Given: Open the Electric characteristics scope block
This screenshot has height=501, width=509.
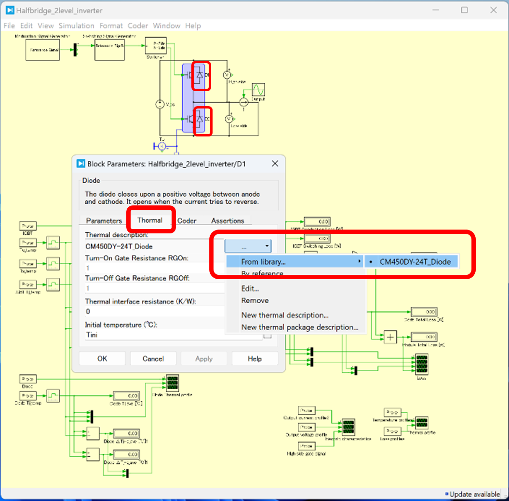Looking at the screenshot, I should 348,427.
